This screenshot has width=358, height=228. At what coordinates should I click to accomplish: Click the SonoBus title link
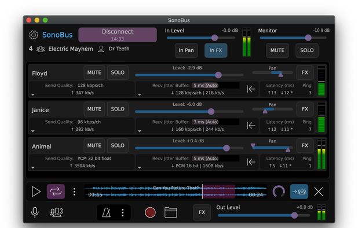[57, 35]
